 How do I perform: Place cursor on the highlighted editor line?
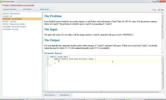click(105, 61)
